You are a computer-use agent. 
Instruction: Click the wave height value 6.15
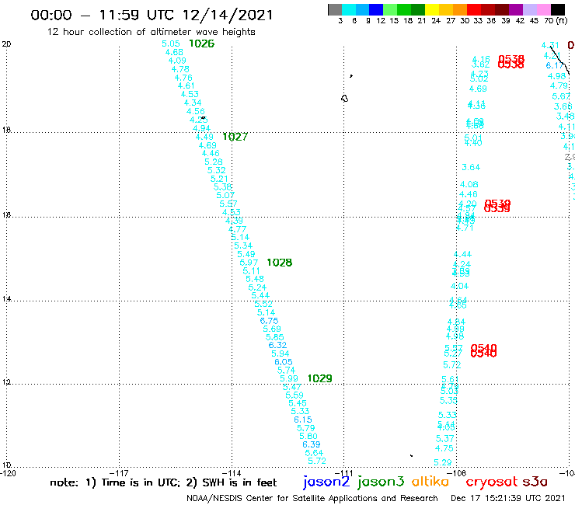coord(303,420)
